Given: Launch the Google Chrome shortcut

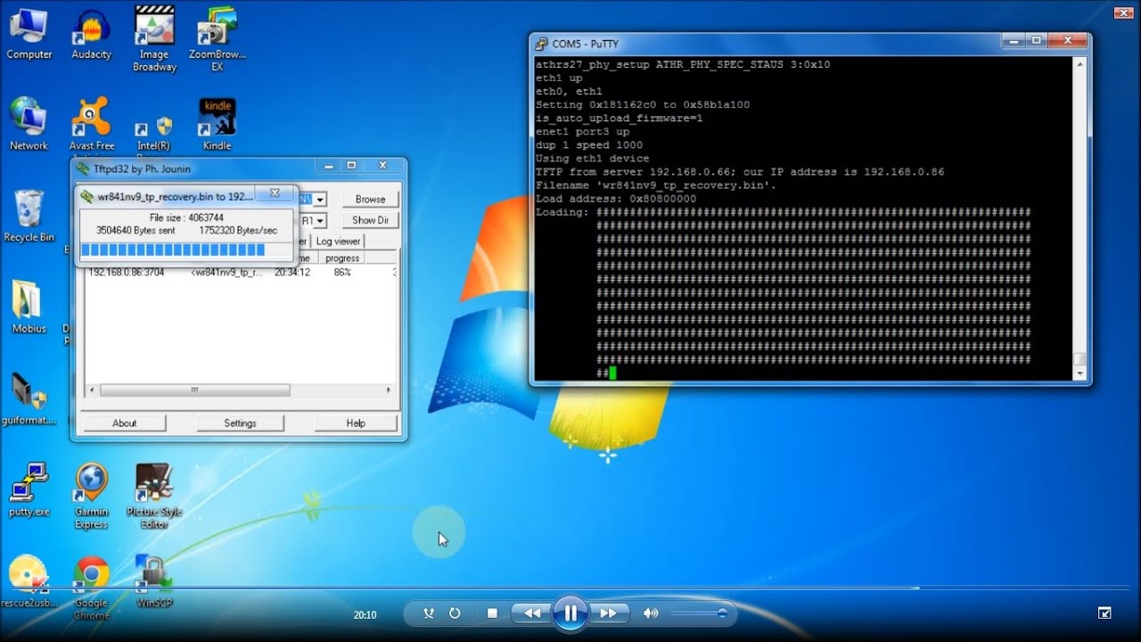Looking at the screenshot, I should coord(91,586).
